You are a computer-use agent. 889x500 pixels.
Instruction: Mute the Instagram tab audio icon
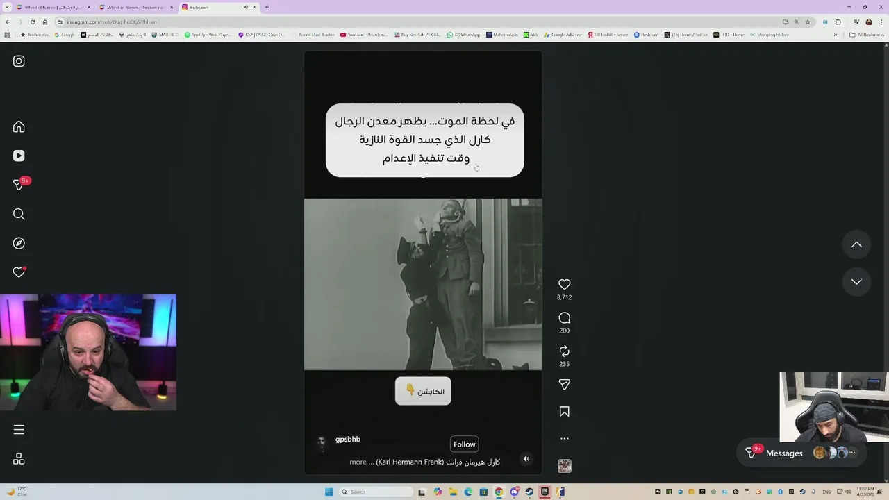point(246,7)
